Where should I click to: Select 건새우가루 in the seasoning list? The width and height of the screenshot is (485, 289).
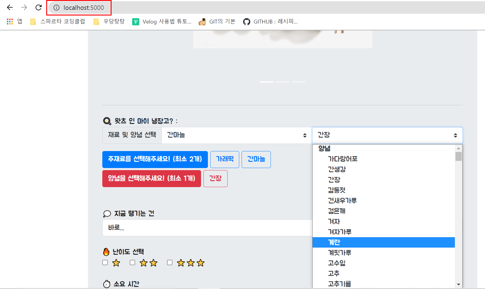384,201
